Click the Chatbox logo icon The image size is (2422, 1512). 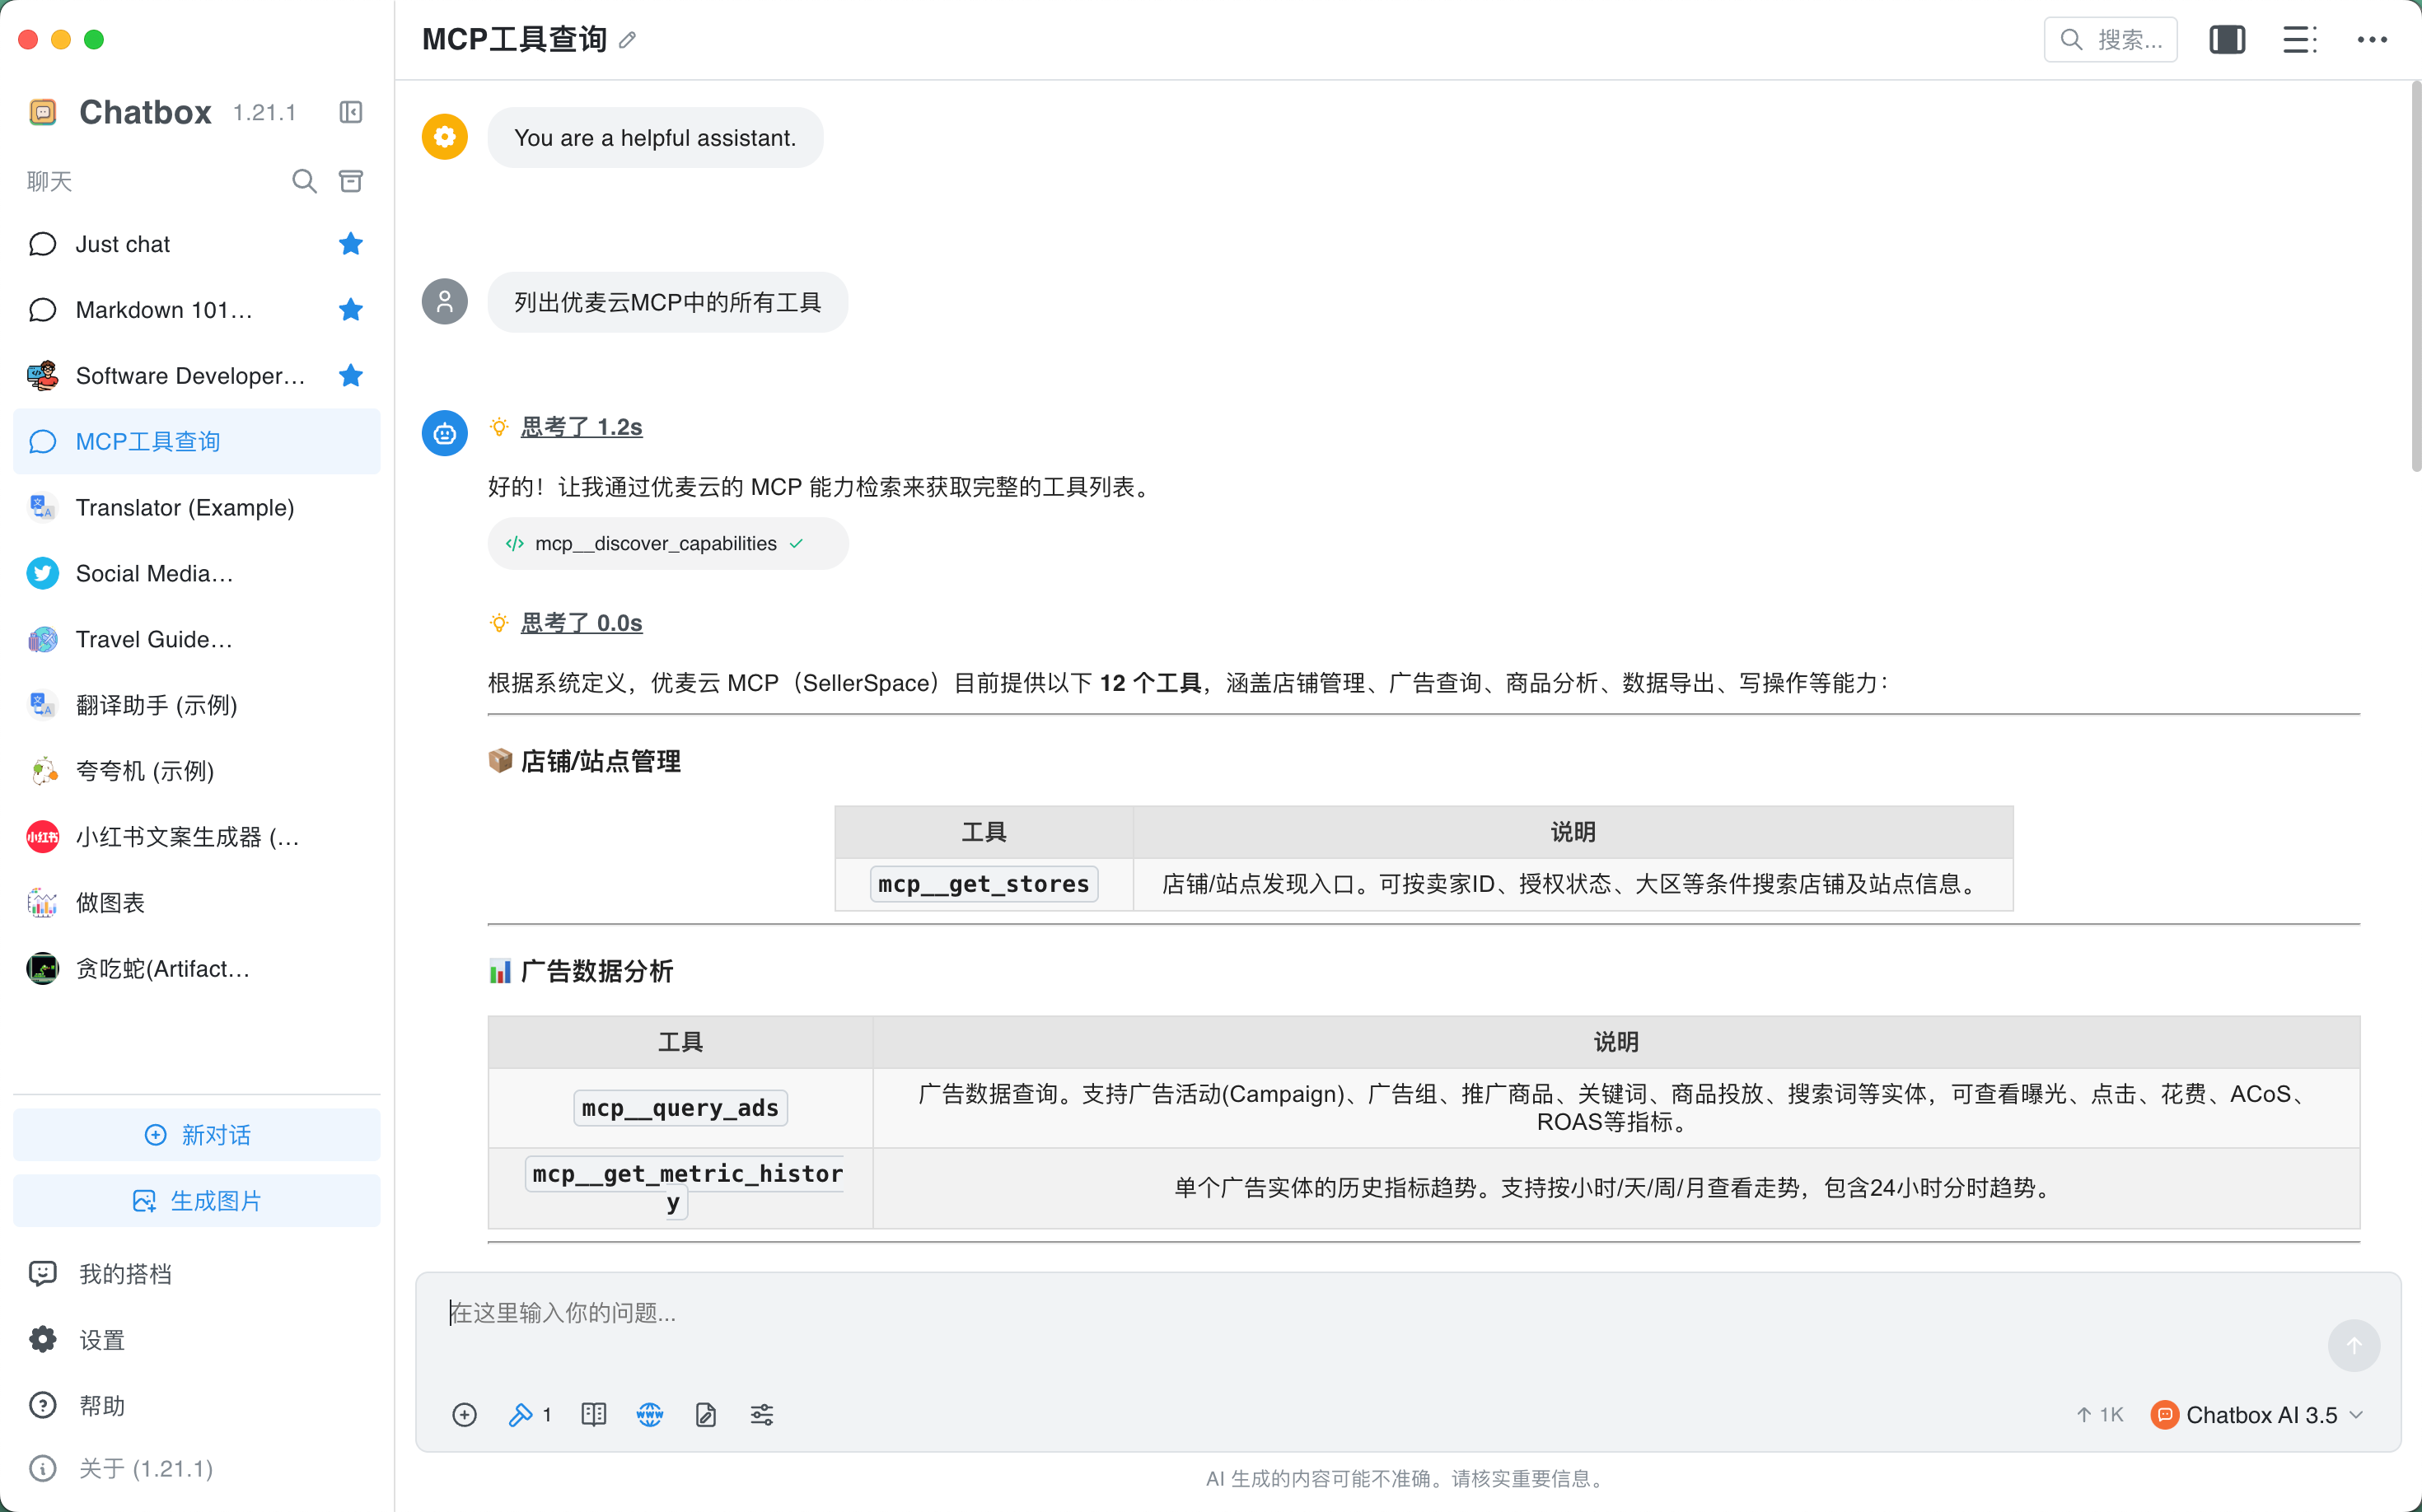[43, 112]
